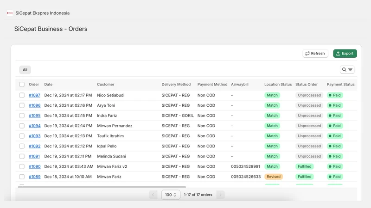Click customer name Mirwan Pernandez
The width and height of the screenshot is (371, 208).
coord(115,126)
